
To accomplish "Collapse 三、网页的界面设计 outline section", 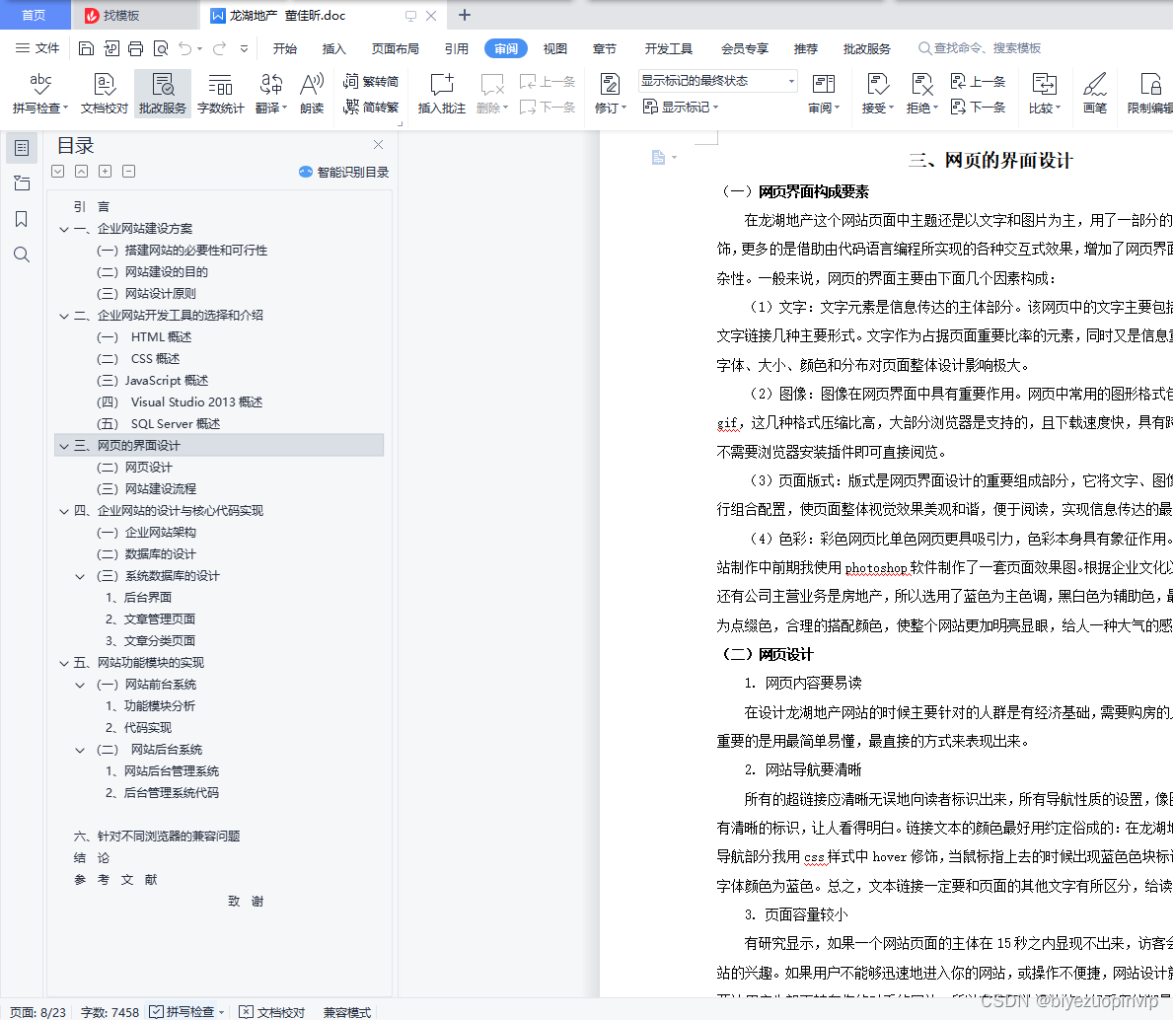I will 64,446.
